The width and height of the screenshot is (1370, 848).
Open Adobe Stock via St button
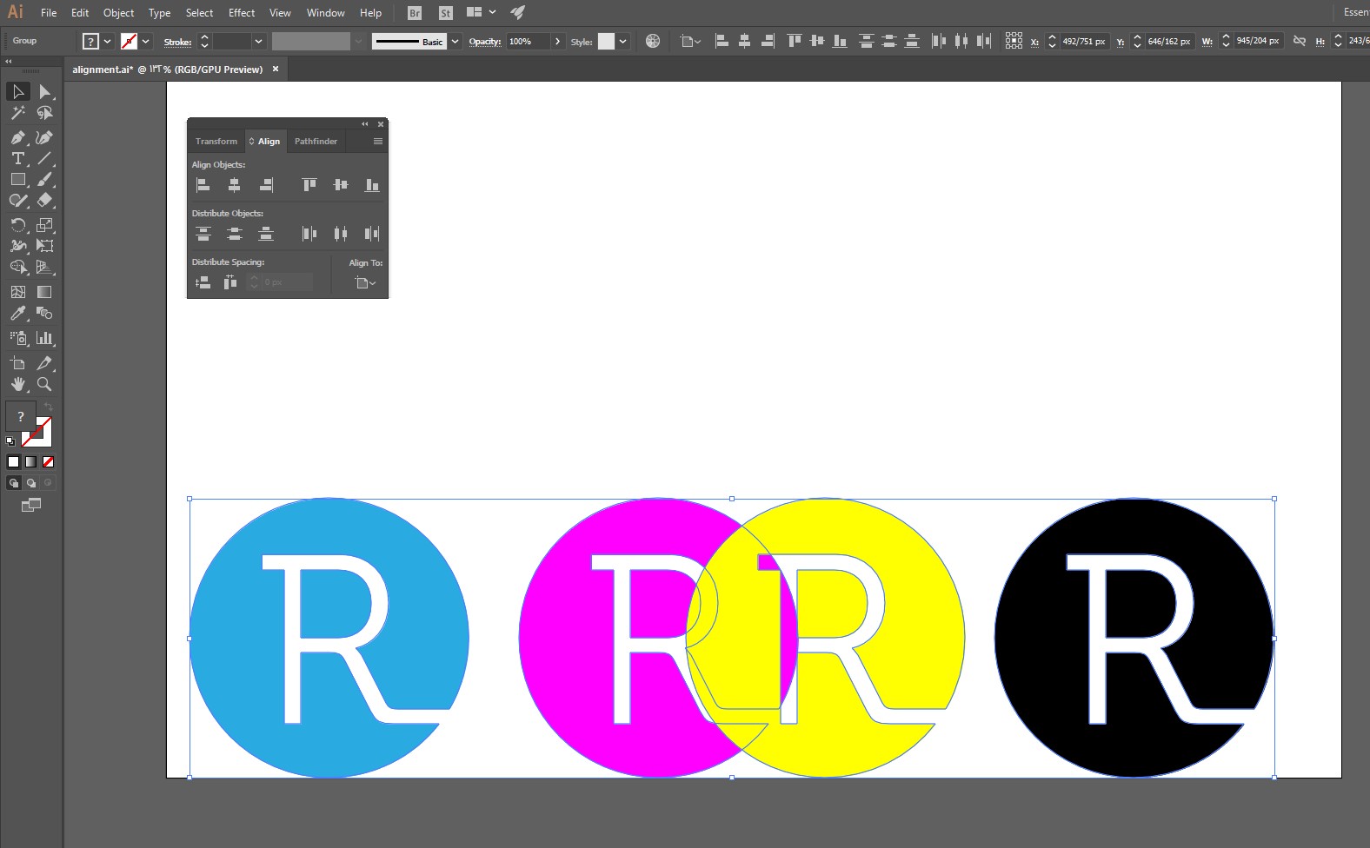click(x=446, y=13)
